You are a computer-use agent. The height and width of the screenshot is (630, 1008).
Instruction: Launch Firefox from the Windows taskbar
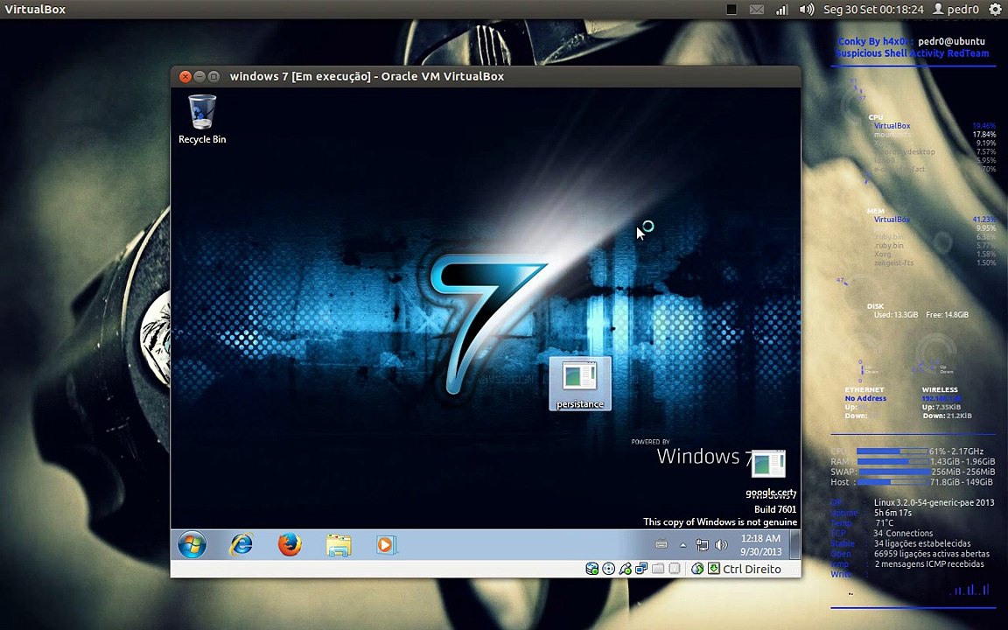(x=290, y=545)
